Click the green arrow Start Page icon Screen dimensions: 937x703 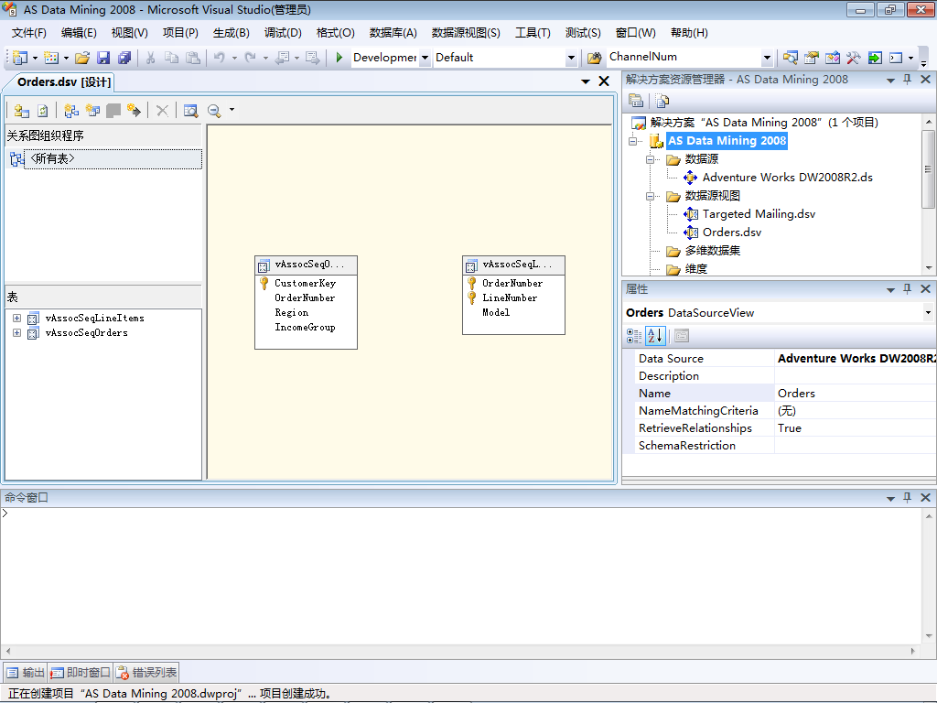pos(875,58)
